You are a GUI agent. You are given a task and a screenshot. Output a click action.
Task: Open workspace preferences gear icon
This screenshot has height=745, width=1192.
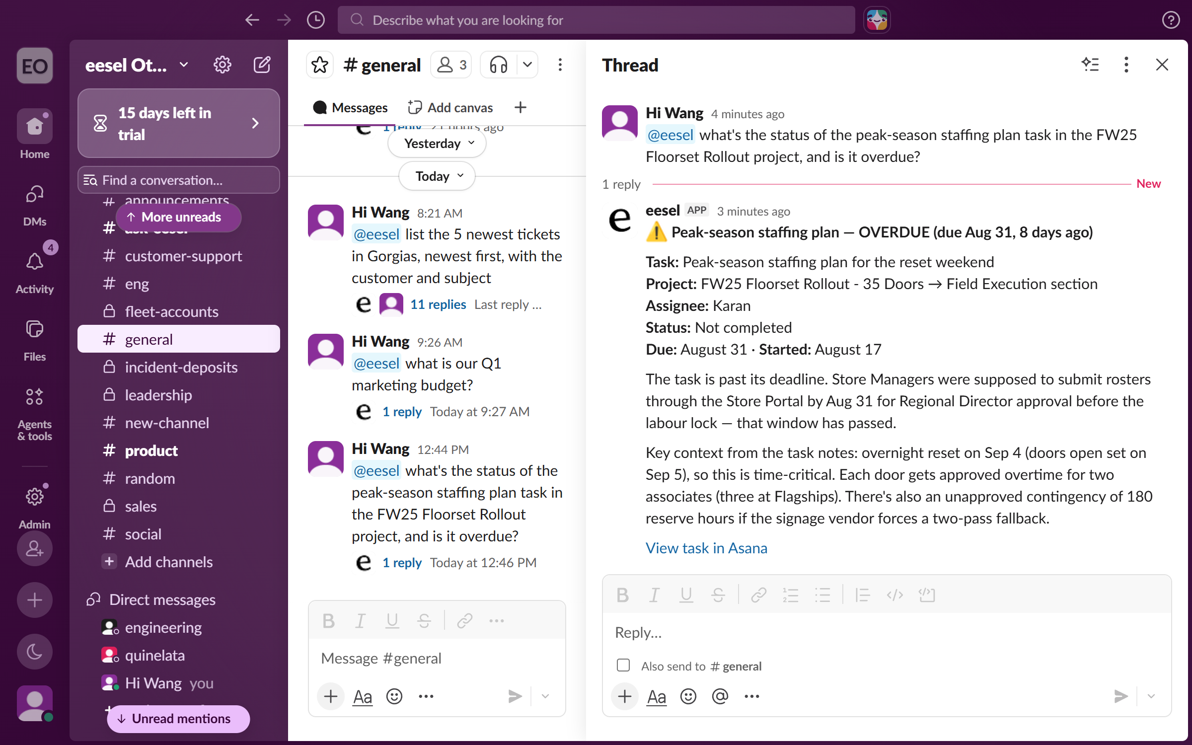coord(222,65)
